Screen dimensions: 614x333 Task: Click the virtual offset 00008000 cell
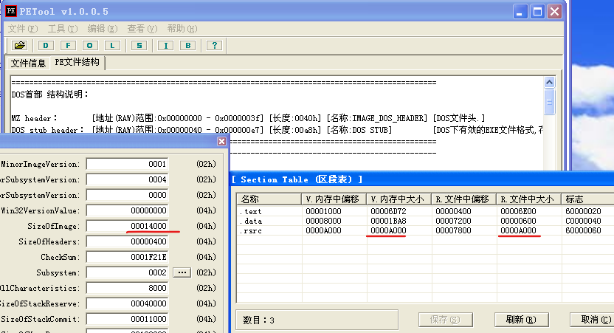point(323,221)
